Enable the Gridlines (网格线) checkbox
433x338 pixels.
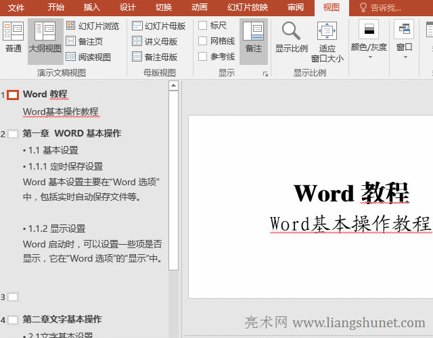click(x=203, y=41)
